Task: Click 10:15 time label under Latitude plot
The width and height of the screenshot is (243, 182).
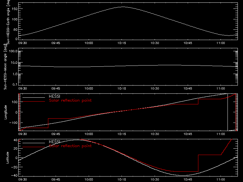Action: click(122, 180)
